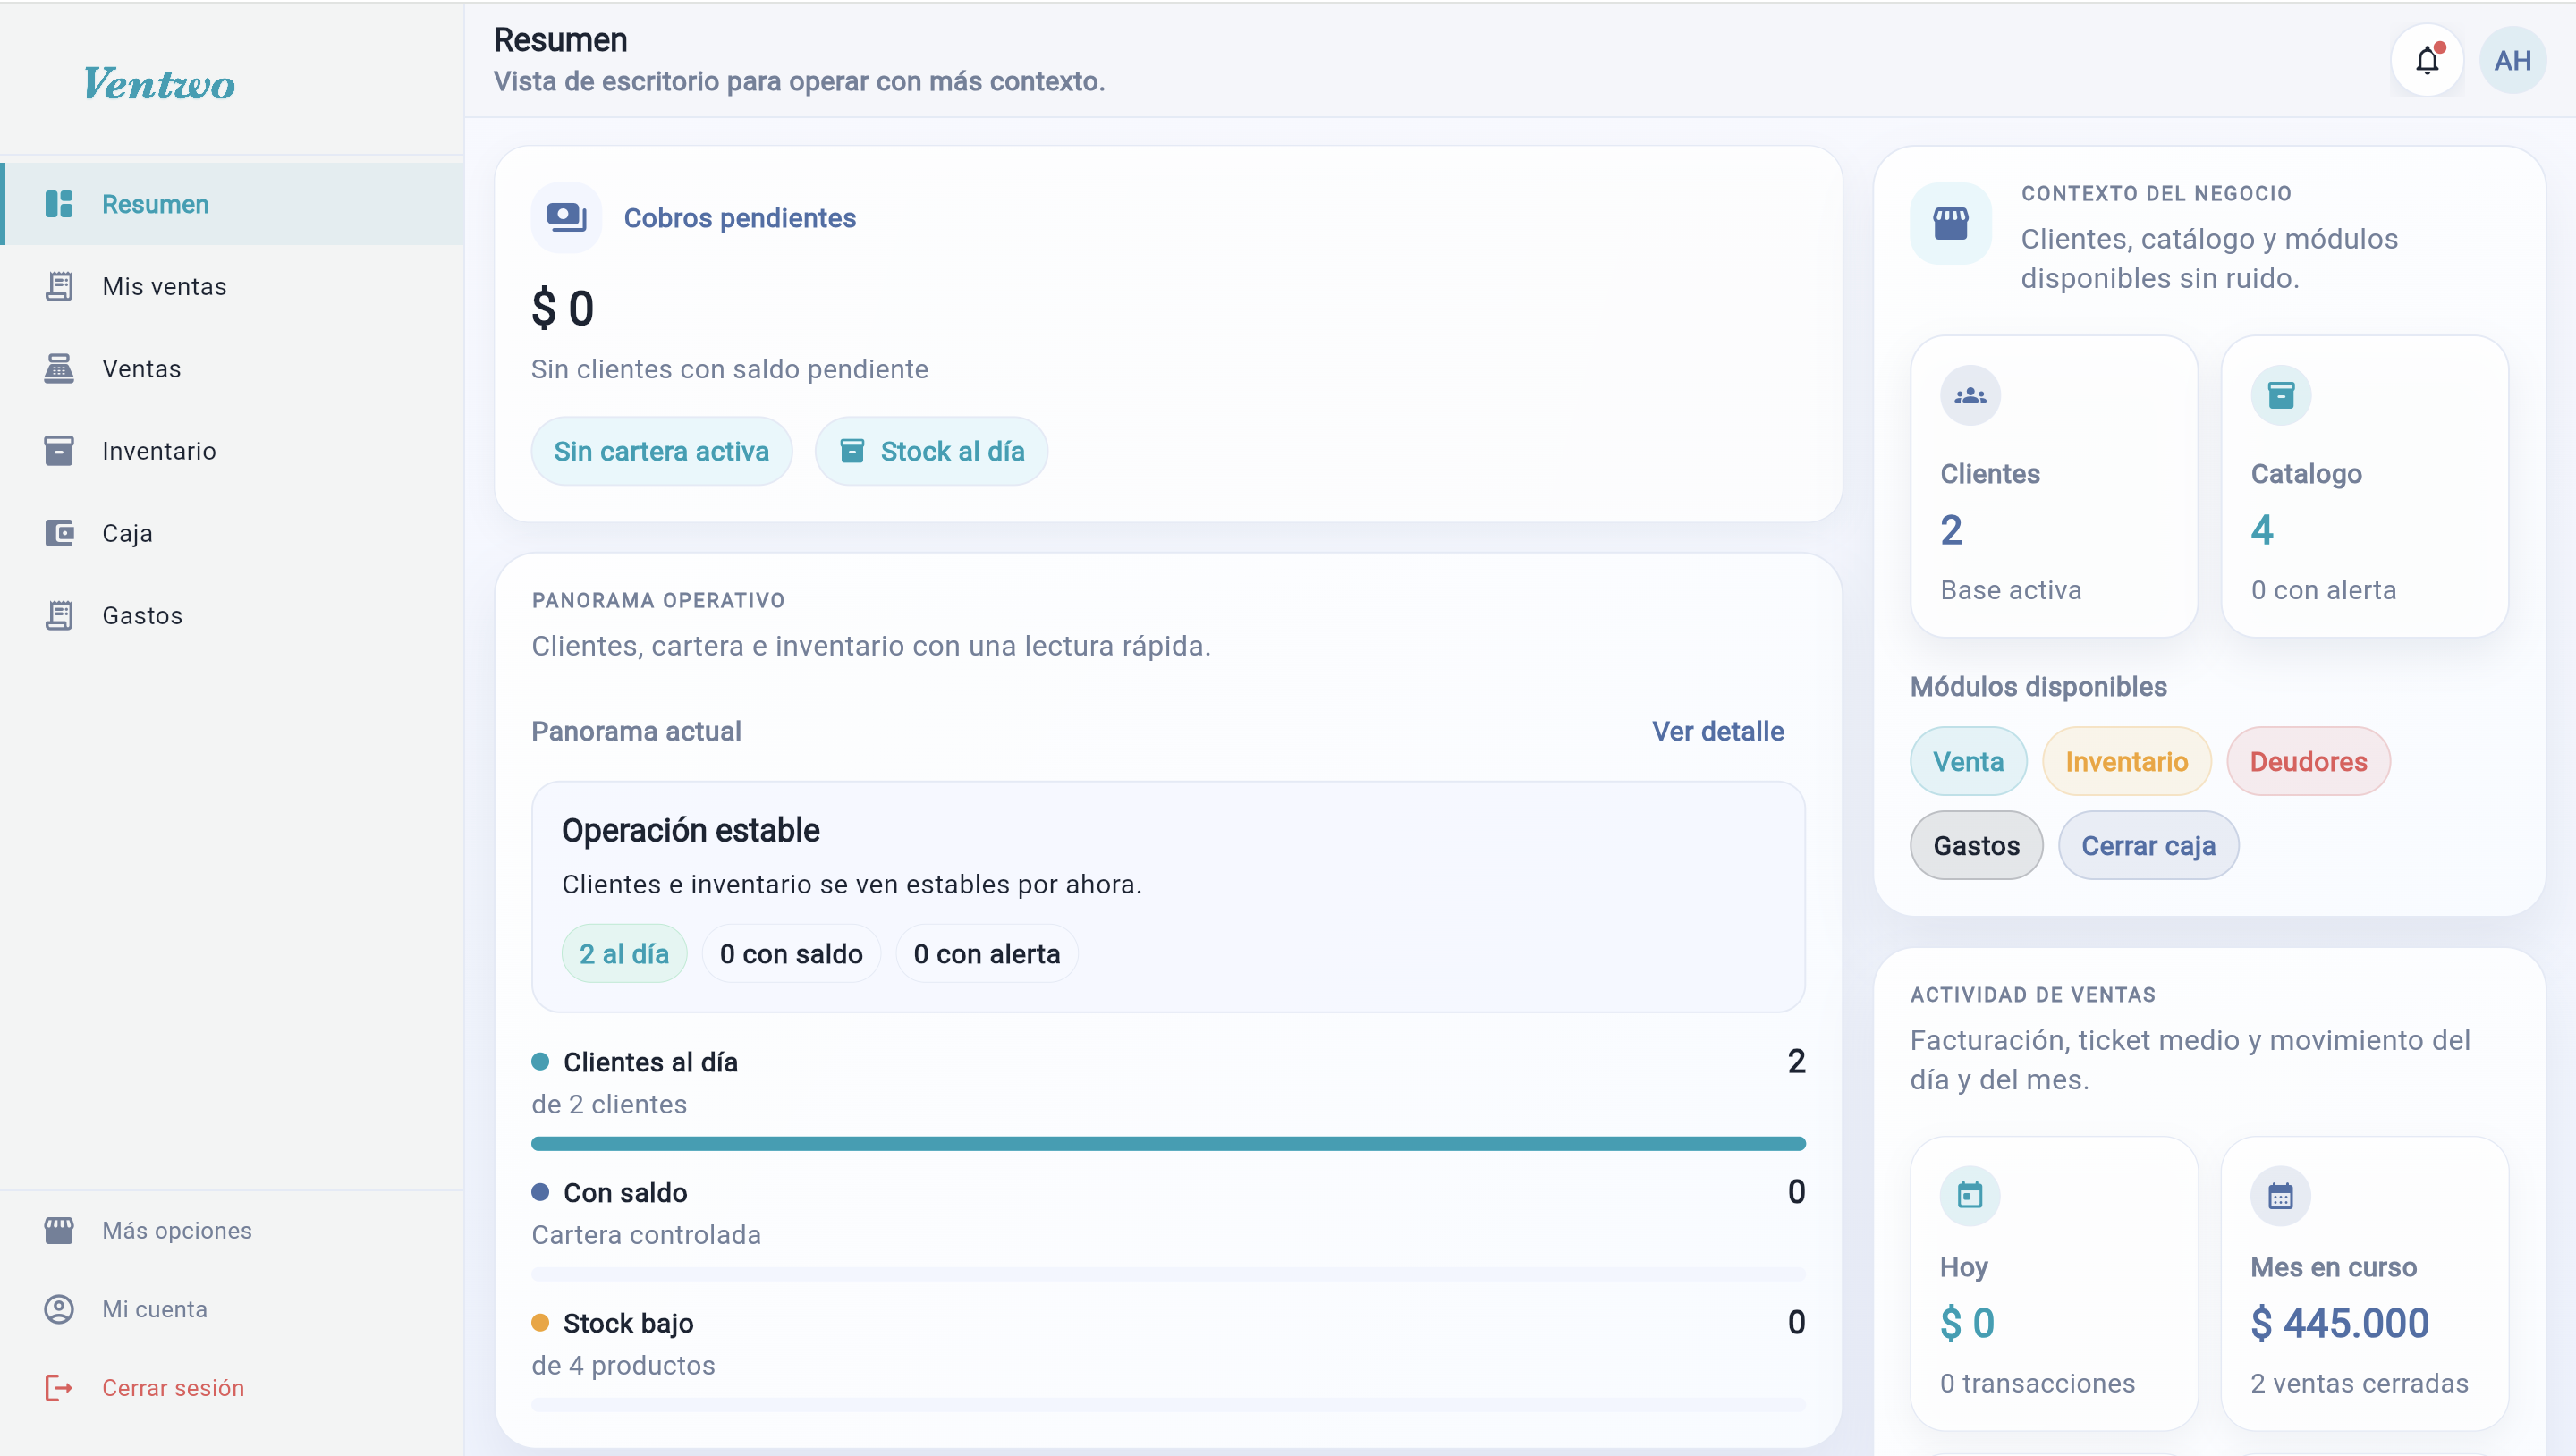Open the Gastos sidebar item
2576x1456 pixels.
pyautogui.click(x=142, y=615)
